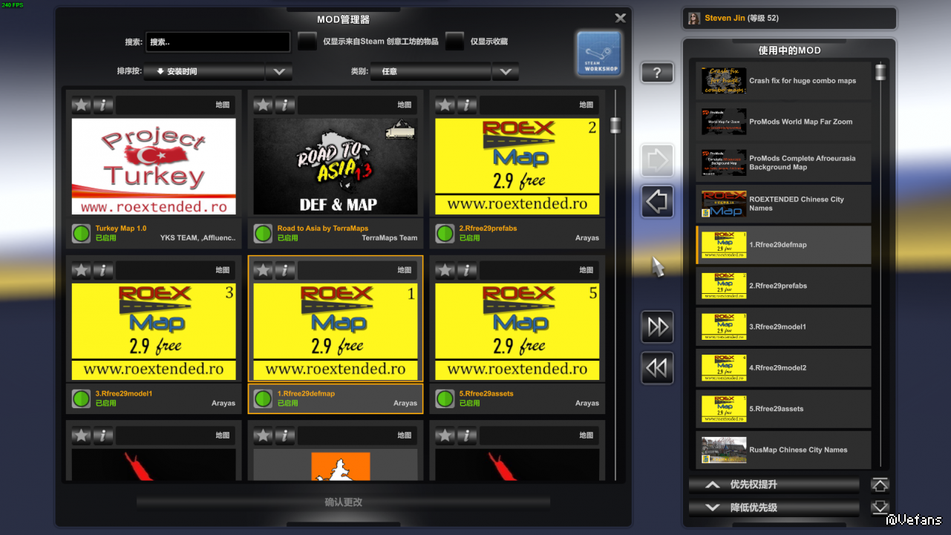The image size is (951, 535).
Task: Deactivate selected mod with left arrow
Action: [657, 201]
